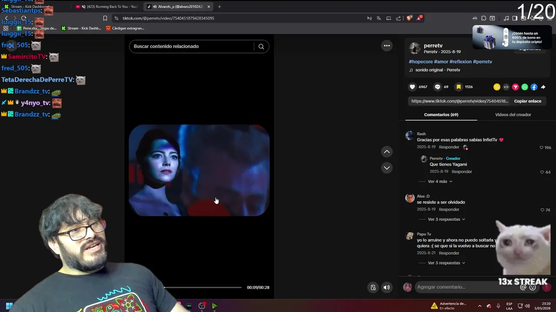556x312 pixels.
Task: Click the @ mention icon in the comment box
Action: (x=523, y=287)
